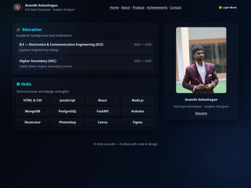Click the FastAPI skill chip
The image size is (251, 188).
coord(103,111)
